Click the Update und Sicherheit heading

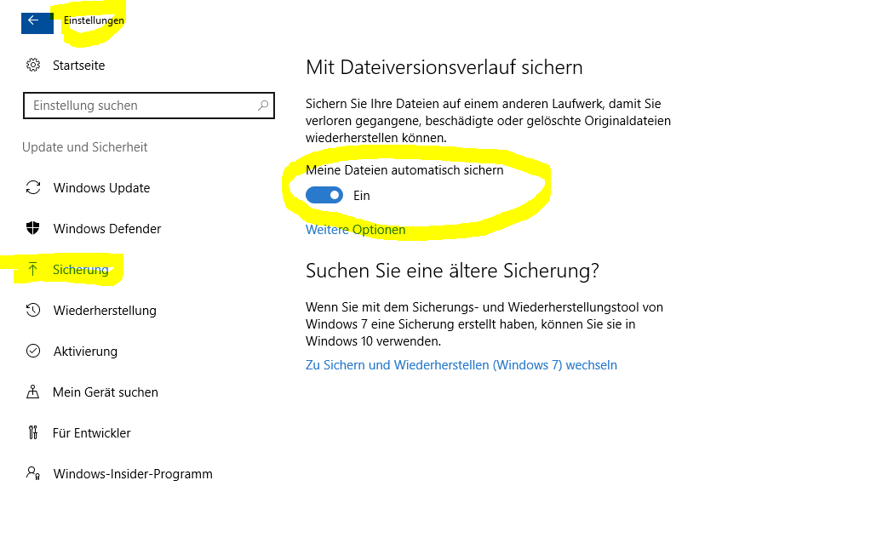tap(85, 147)
